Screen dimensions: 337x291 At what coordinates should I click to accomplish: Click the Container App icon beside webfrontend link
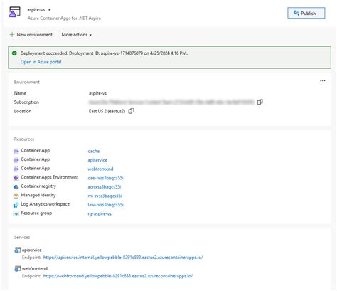point(16,169)
